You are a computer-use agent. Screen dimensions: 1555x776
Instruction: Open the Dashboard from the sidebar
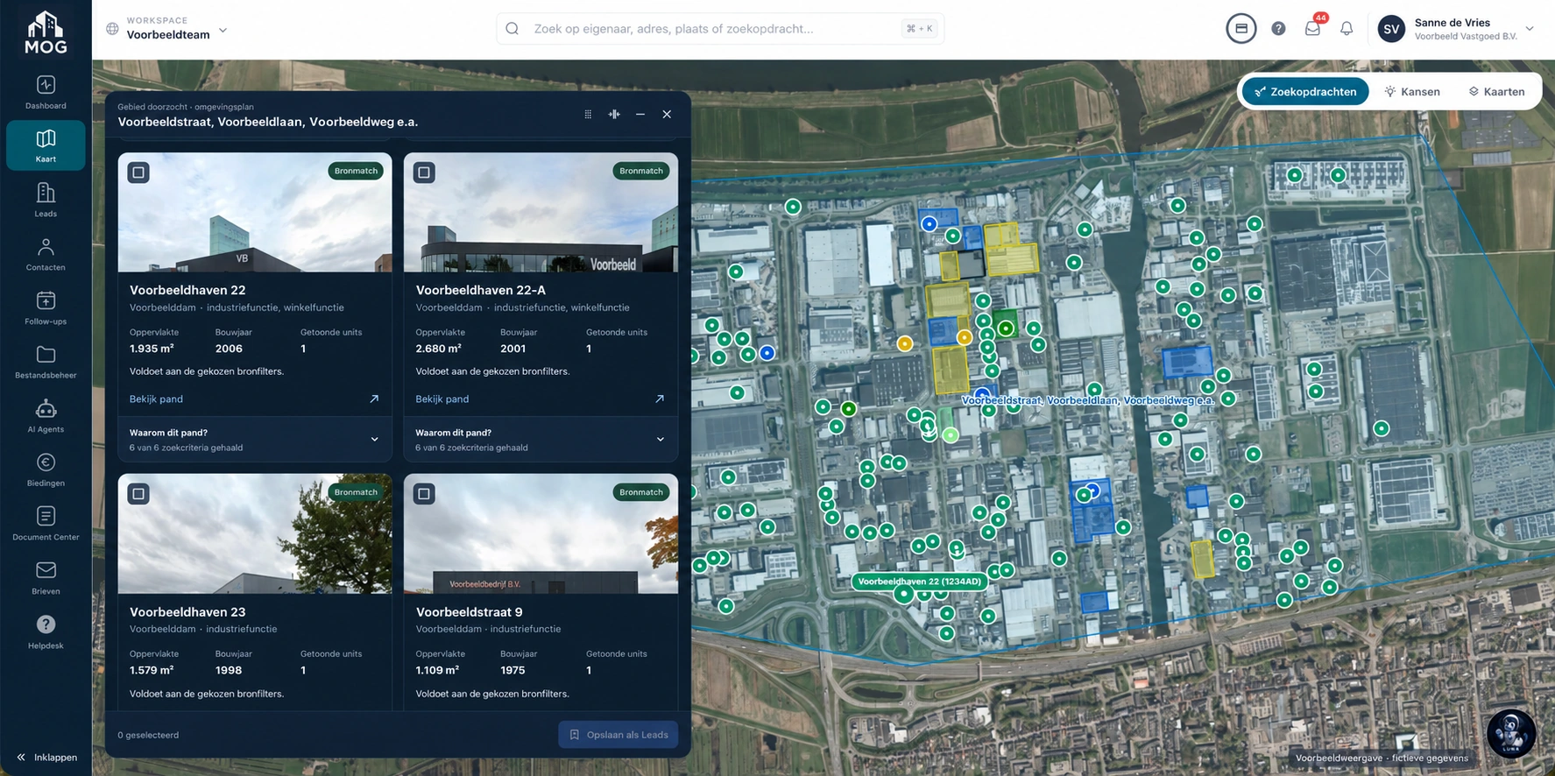click(46, 92)
